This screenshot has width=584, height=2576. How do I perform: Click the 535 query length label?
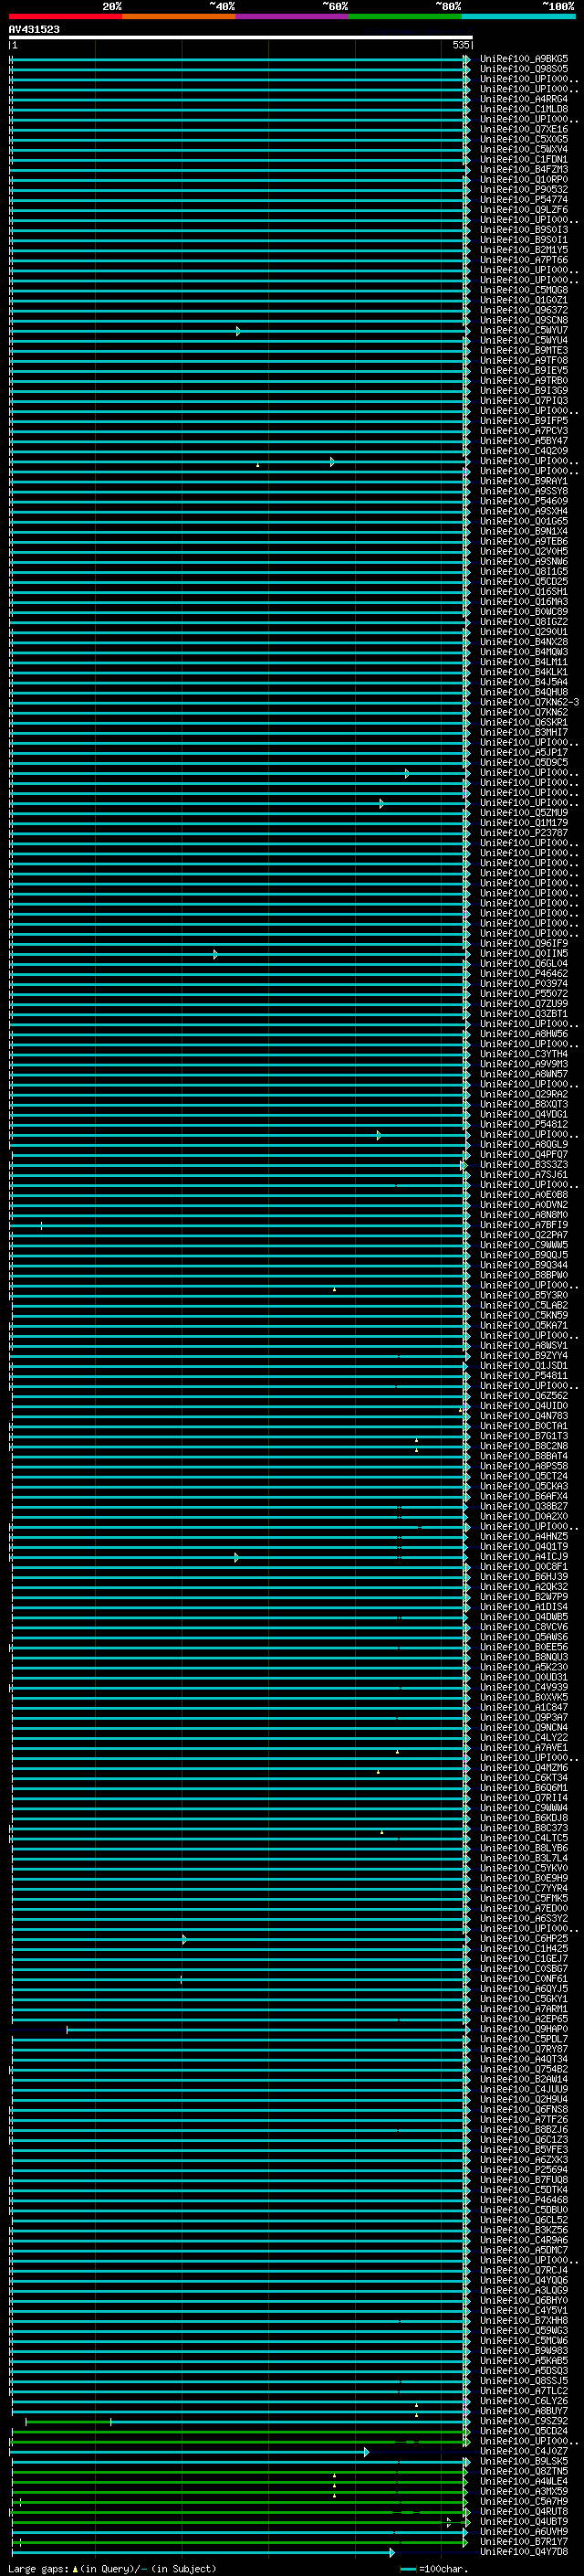460,45
